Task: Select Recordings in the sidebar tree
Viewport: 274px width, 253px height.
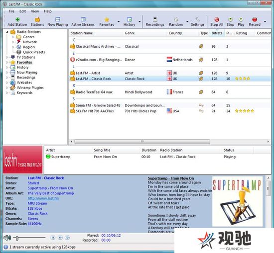Action: click(26, 78)
